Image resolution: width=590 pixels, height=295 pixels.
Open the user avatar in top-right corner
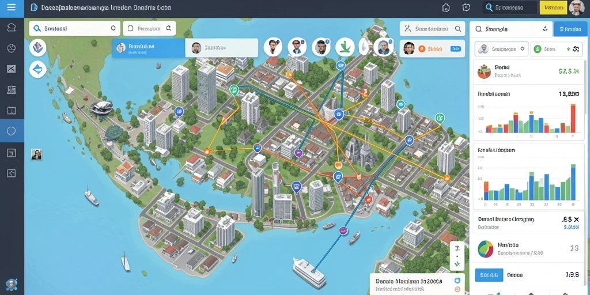coord(577,7)
